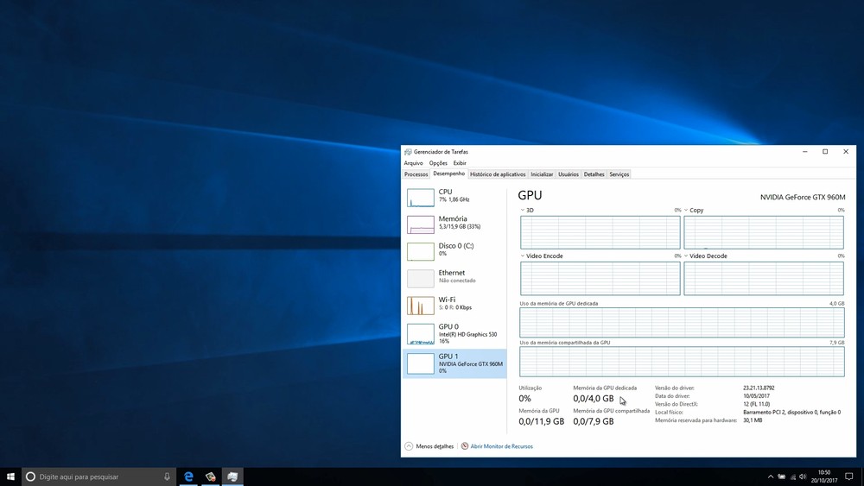Viewport: 864px width, 486px height.
Task: Switch to the Serviços tab
Action: pos(619,174)
